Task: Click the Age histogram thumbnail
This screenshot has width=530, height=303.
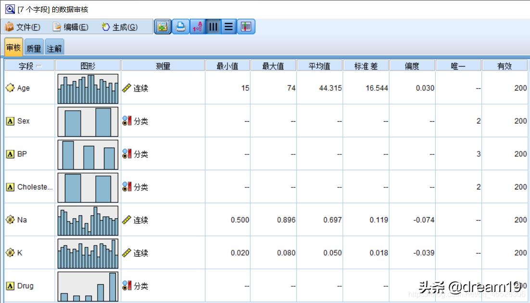Action: [88, 88]
